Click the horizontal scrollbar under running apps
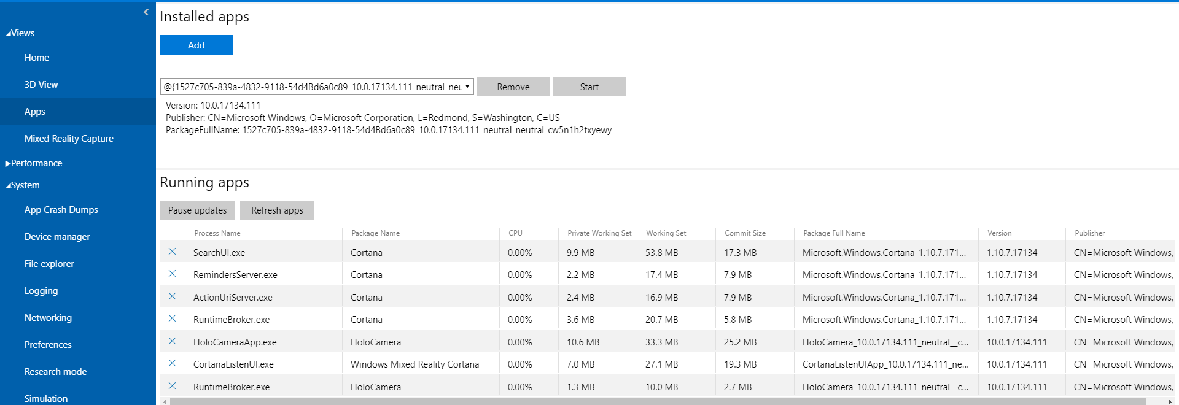 pos(658,402)
